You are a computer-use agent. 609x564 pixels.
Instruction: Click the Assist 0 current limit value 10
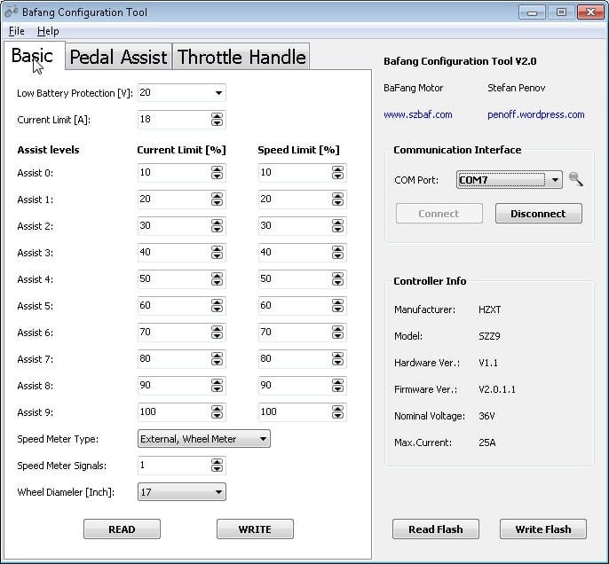[x=145, y=172]
